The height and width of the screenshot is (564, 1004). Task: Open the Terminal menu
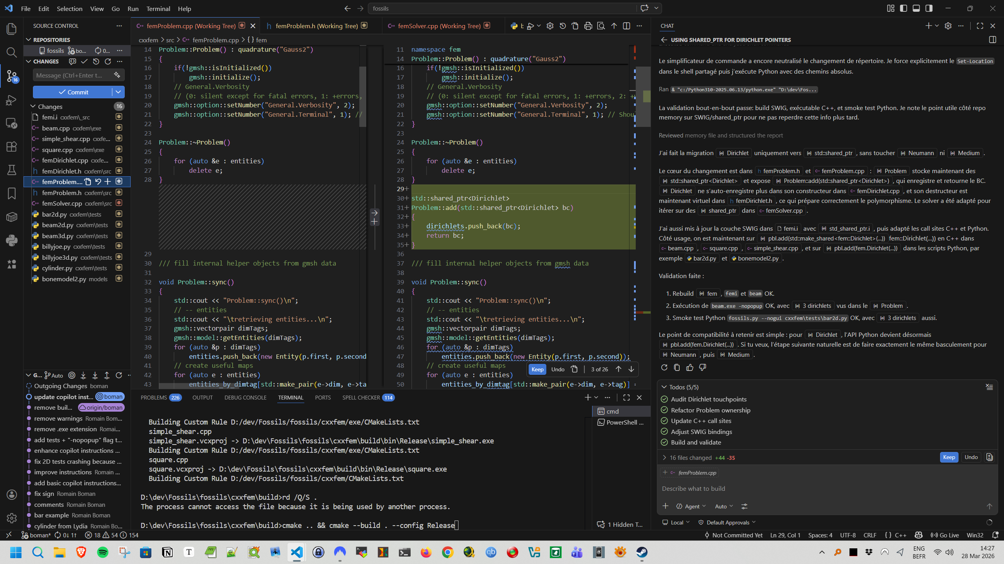(x=158, y=9)
